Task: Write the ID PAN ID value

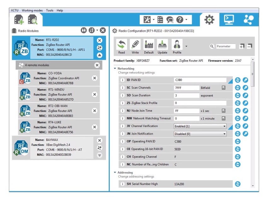Action: [245, 80]
